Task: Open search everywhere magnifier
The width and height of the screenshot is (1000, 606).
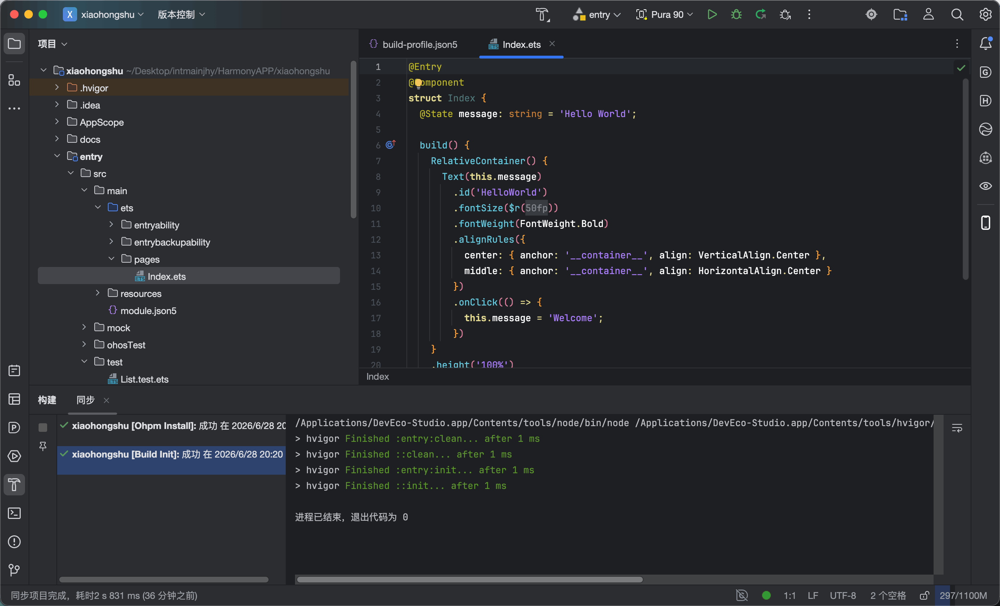Action: [957, 15]
